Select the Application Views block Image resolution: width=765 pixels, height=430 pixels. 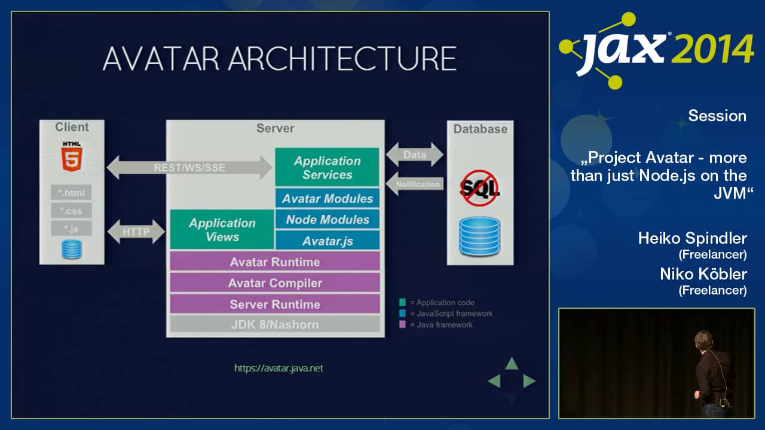[222, 229]
